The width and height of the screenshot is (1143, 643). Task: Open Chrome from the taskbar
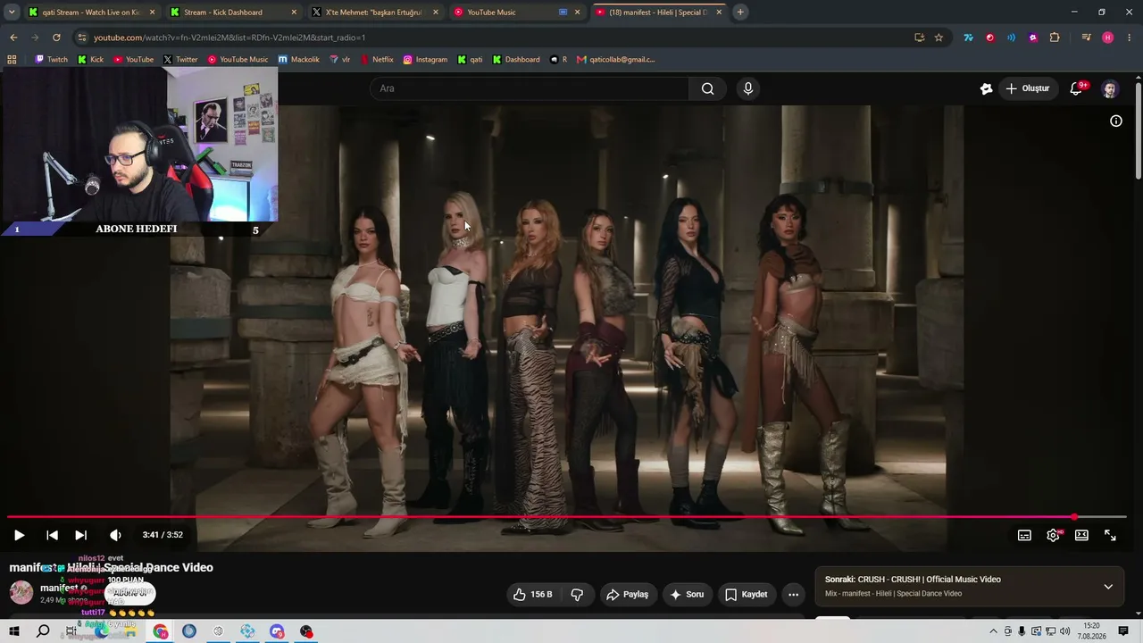pyautogui.click(x=161, y=631)
